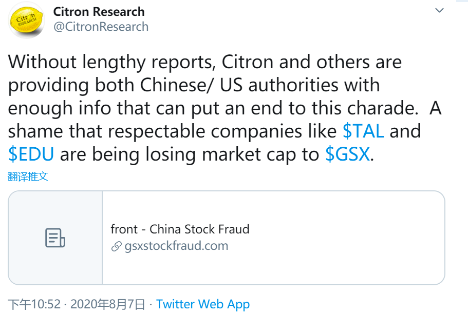
Task: Click the Citron Research lemon avatar
Action: click(27, 19)
